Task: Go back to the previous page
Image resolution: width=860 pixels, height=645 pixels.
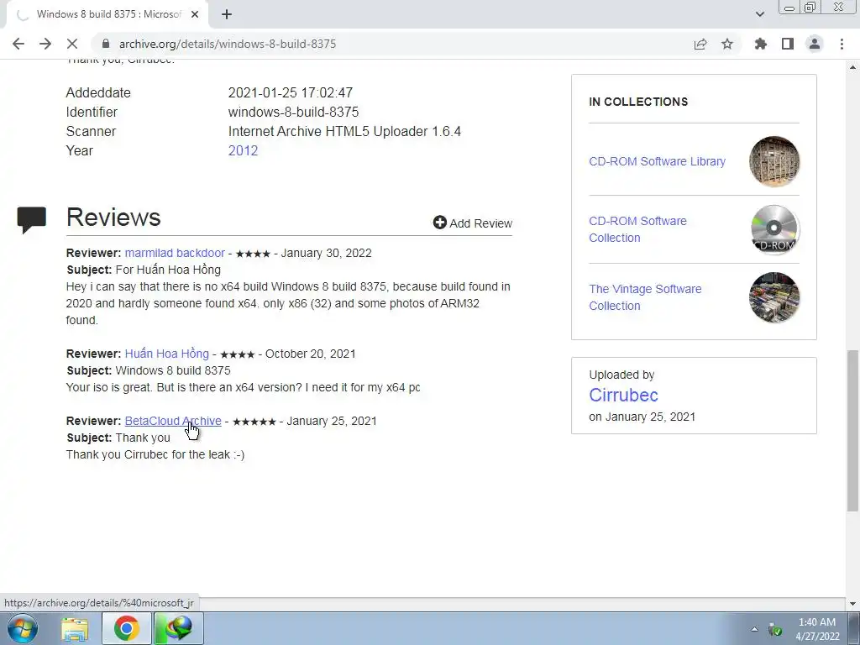Action: pos(18,44)
